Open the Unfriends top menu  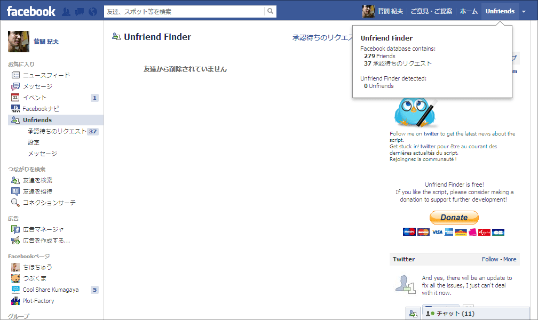500,11
